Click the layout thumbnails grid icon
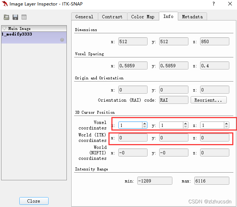 click(x=24, y=17)
